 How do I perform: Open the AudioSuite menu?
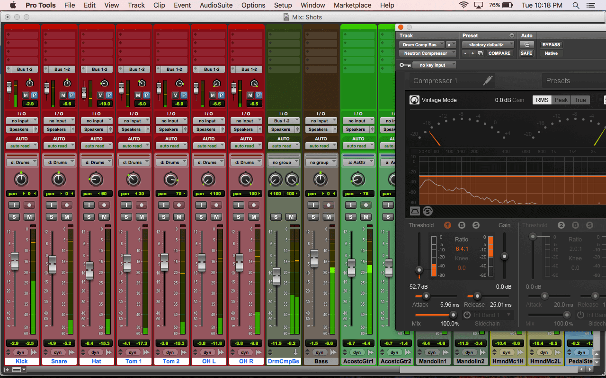point(215,5)
